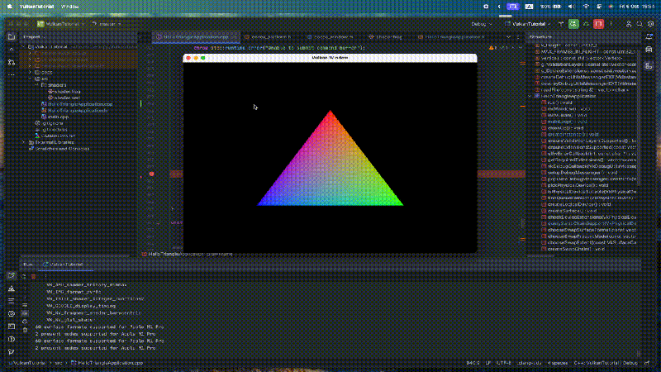Screen dimensions: 661x372
Task: Open the Terminal icon in left sidebar
Action: 12,327
